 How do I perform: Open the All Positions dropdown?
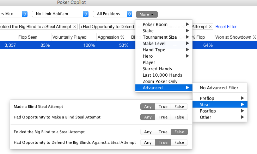112,14
